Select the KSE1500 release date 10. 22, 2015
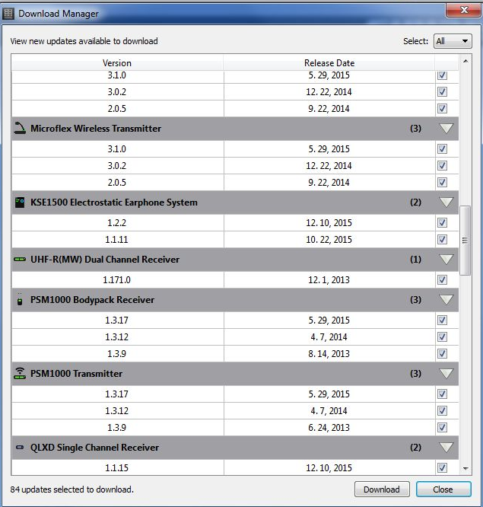 point(329,240)
